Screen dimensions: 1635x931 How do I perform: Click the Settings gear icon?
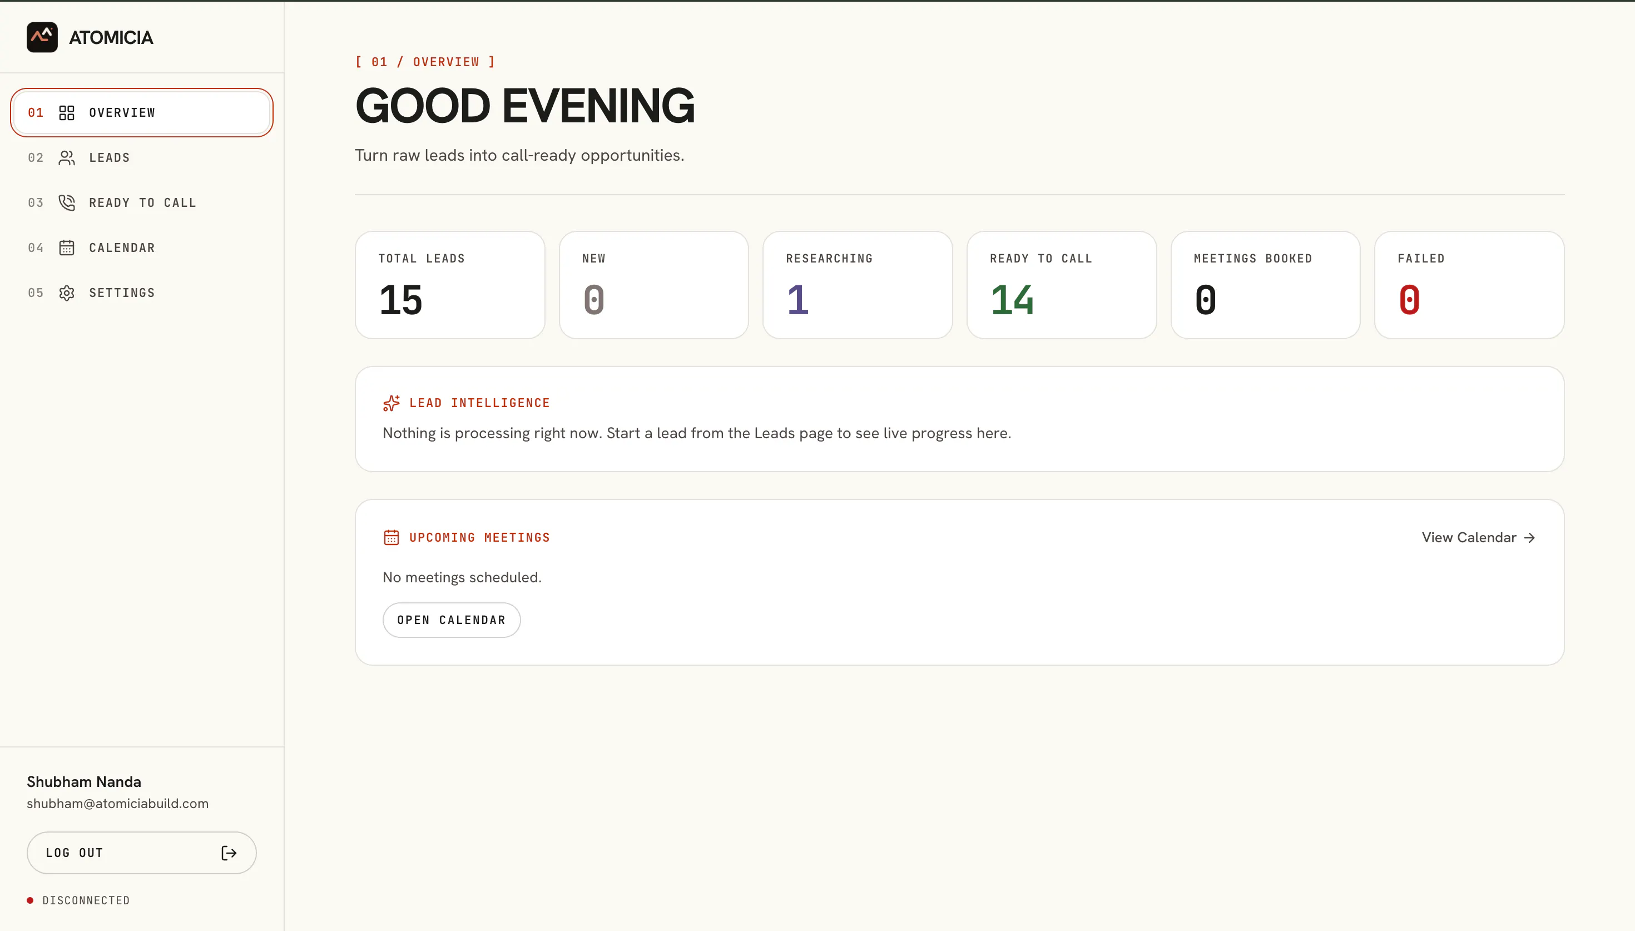coord(67,293)
